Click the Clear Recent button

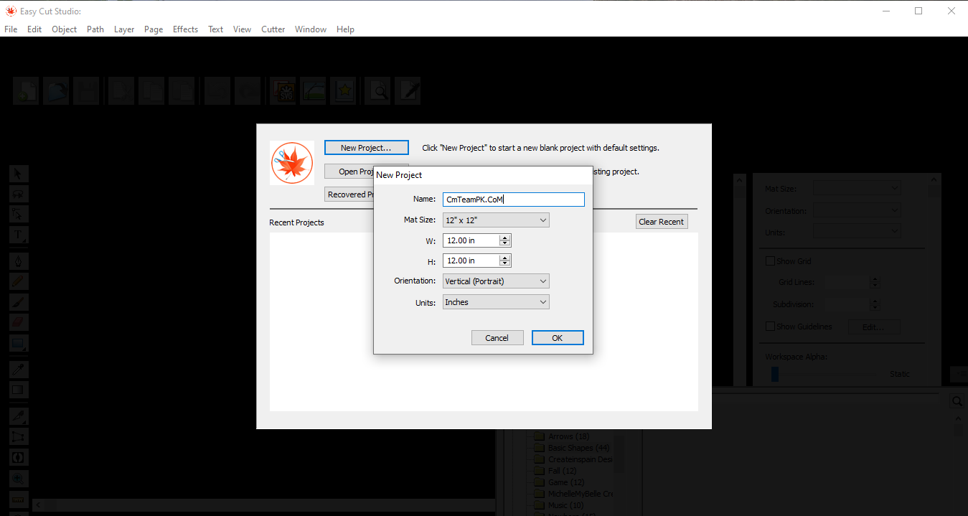[662, 222]
